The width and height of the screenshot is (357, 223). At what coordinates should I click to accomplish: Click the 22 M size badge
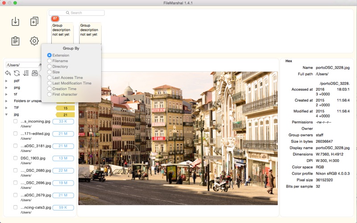[63, 171]
